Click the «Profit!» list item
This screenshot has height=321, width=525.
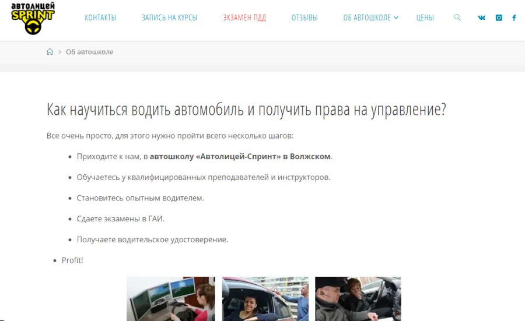click(72, 260)
